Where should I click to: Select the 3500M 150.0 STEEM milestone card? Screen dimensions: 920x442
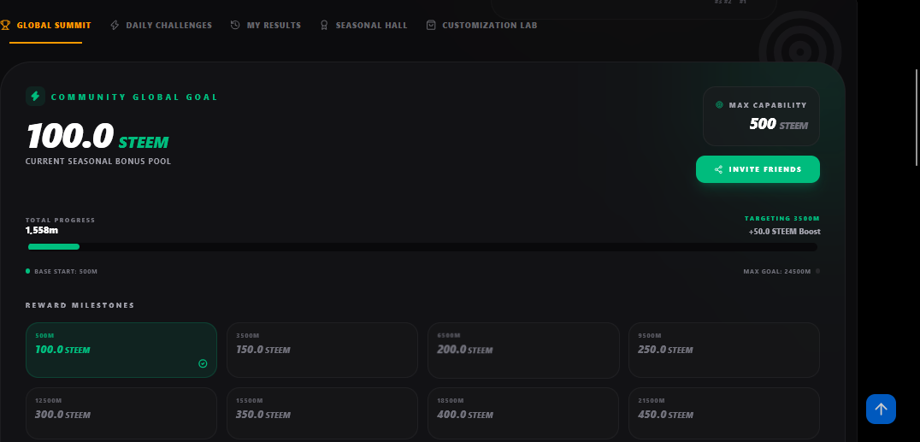pyautogui.click(x=322, y=350)
